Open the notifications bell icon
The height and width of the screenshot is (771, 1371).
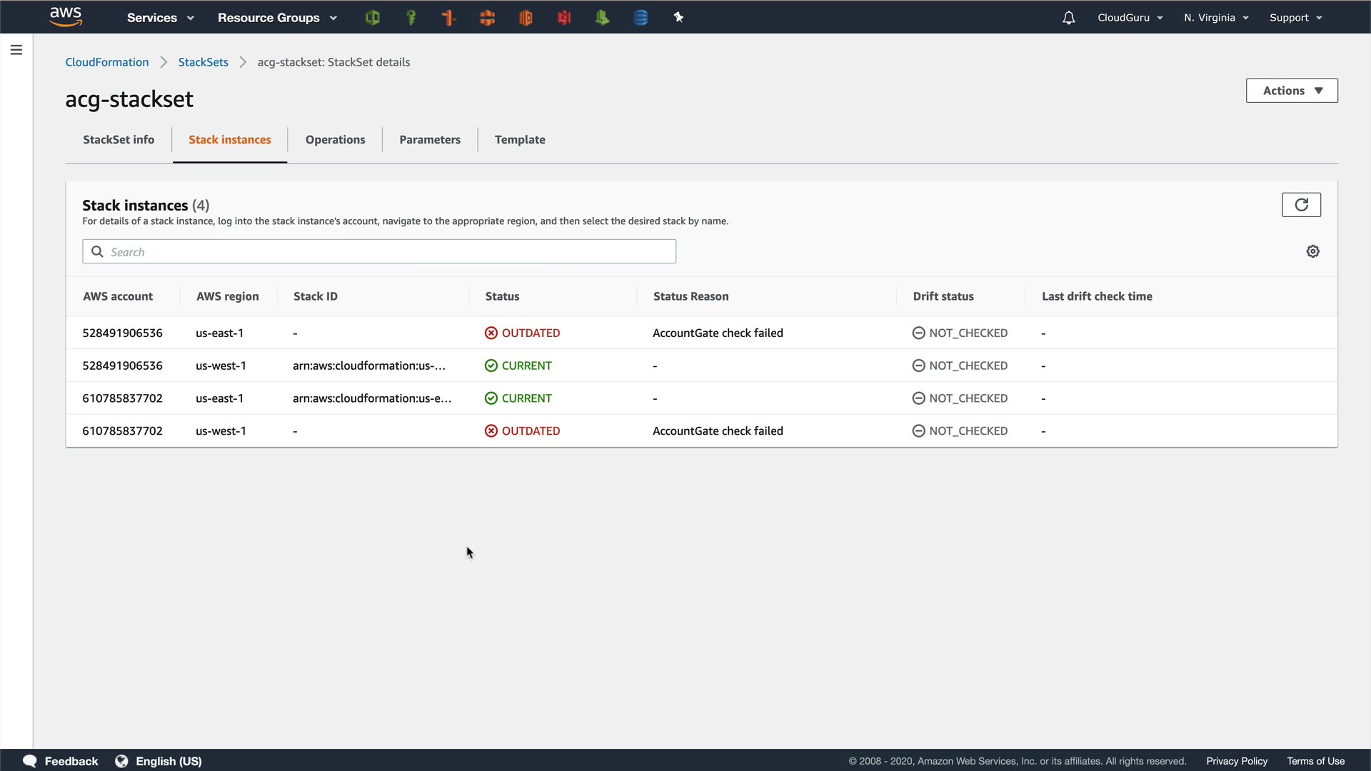[1068, 18]
